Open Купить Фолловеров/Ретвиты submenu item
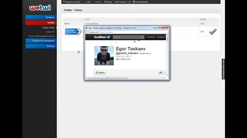This screenshot has height=138, width=247. [x=41, y=36]
